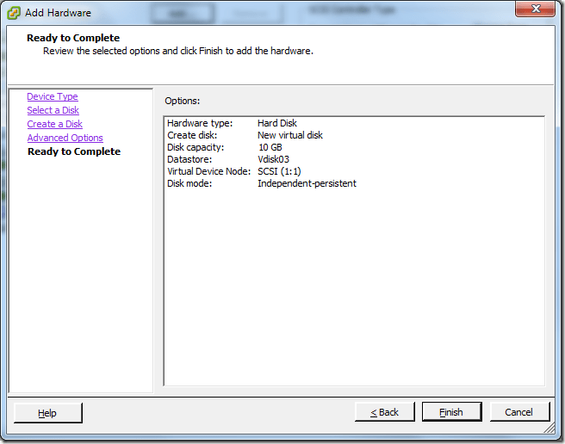Click the vSphere icon in title bar
Viewport: 565px width, 444px height.
pos(14,13)
